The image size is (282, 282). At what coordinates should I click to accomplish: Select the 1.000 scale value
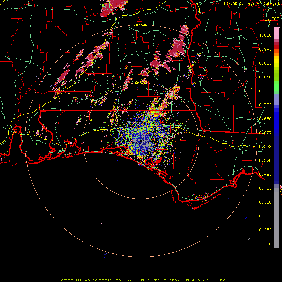pos(265,35)
